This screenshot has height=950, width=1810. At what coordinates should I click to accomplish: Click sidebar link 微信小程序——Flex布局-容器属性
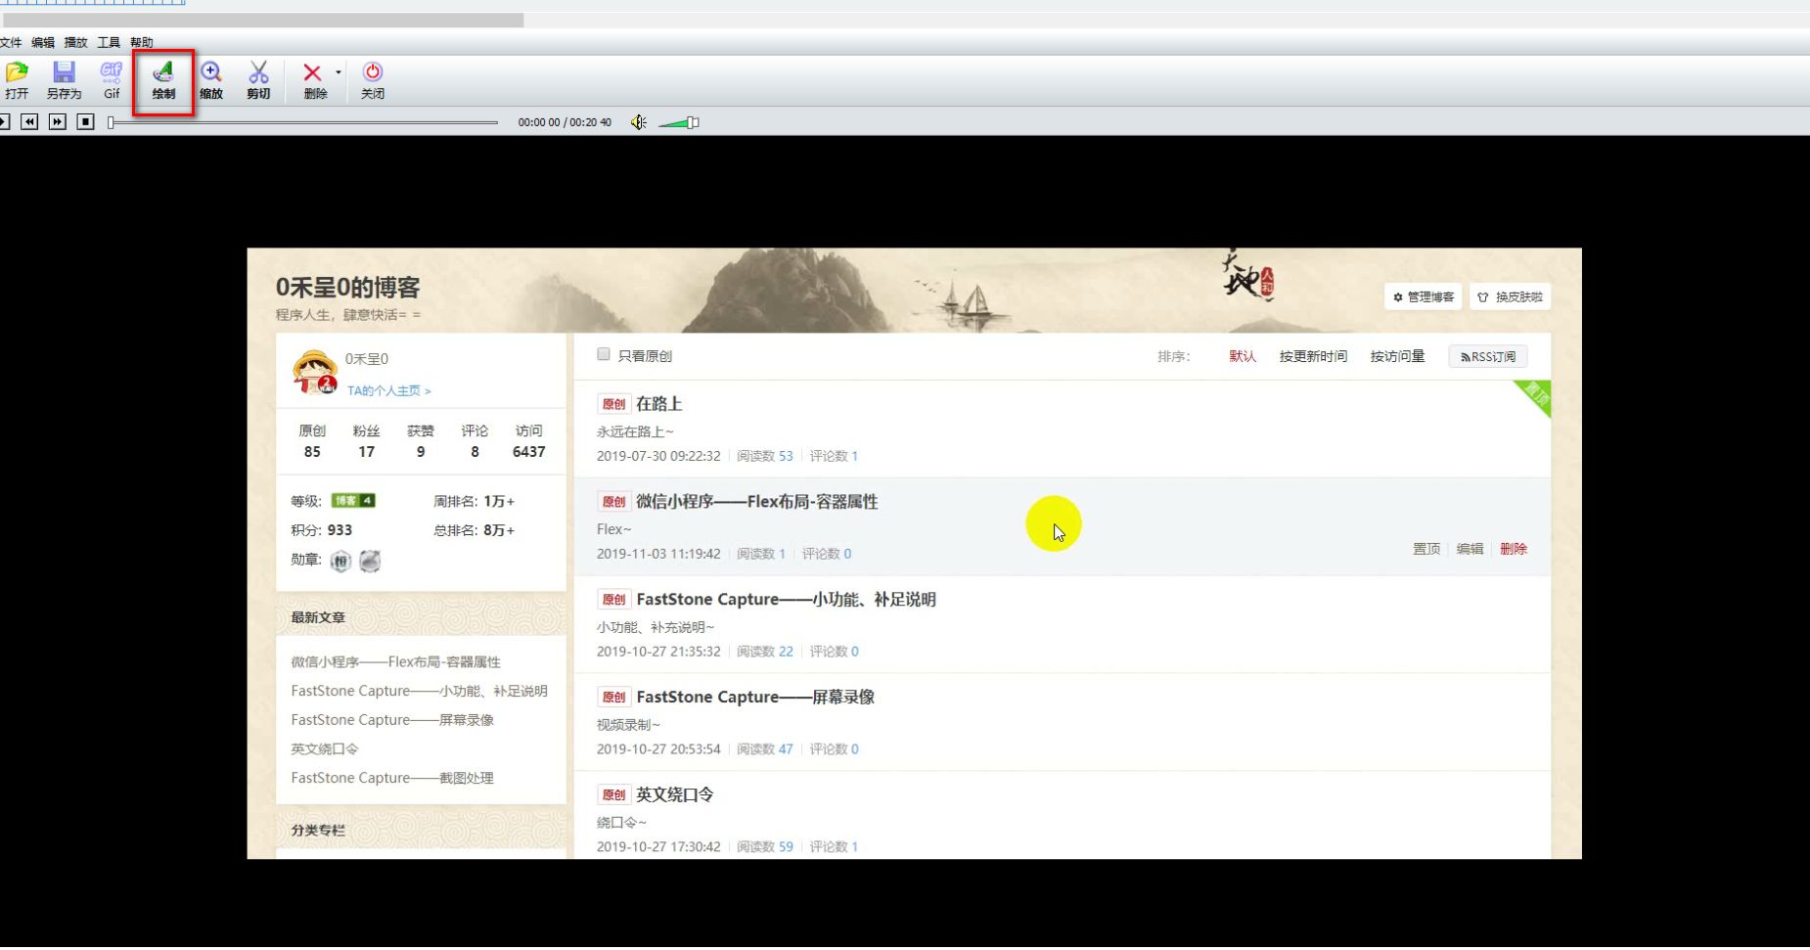(x=395, y=661)
